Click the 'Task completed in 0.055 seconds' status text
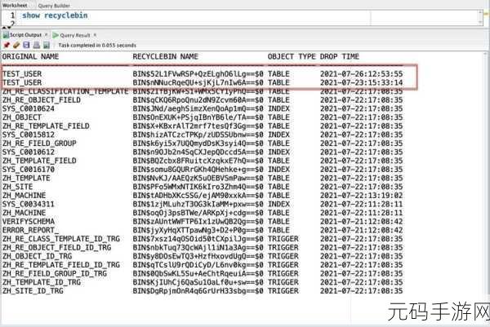The height and width of the screenshot is (327, 490). tap(97, 45)
